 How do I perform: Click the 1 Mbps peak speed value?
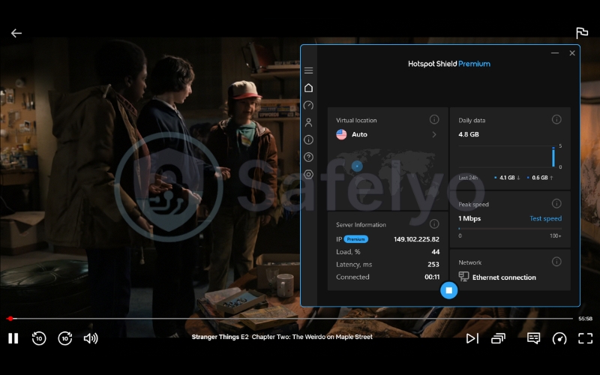pyautogui.click(x=469, y=218)
